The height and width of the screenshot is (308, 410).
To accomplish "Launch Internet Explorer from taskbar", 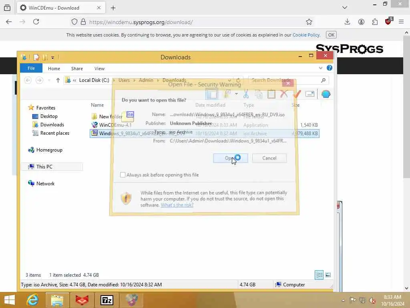I will (33, 300).
